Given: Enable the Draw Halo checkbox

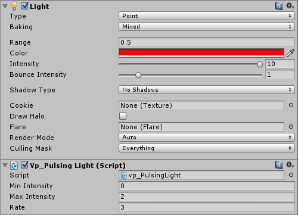Looking at the screenshot, I should [x=123, y=116].
